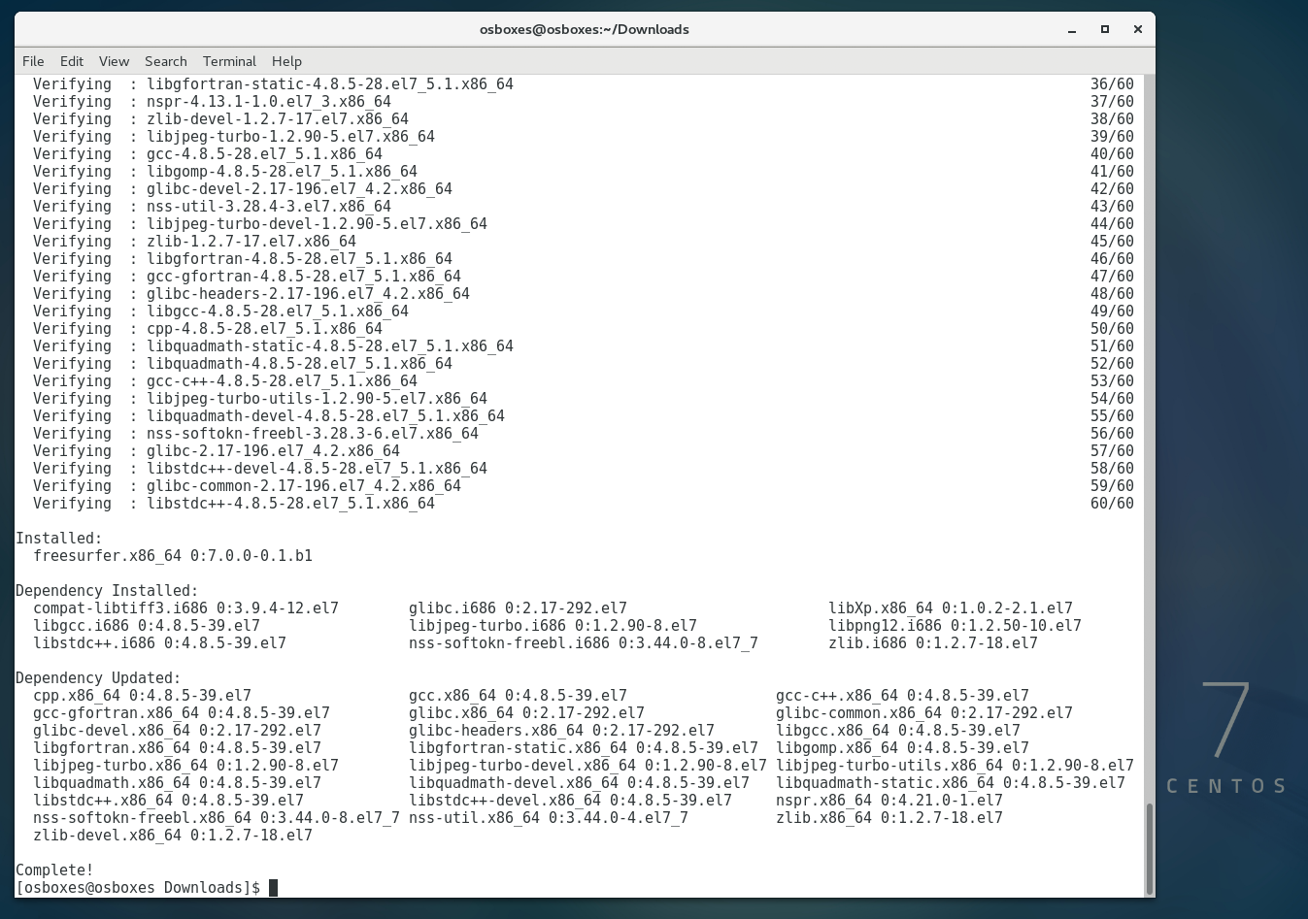Click the "Dependency Updated:" heading
The image size is (1308, 919).
point(98,678)
